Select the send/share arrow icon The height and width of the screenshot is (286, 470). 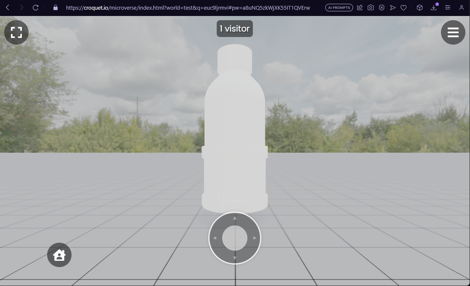click(x=393, y=7)
